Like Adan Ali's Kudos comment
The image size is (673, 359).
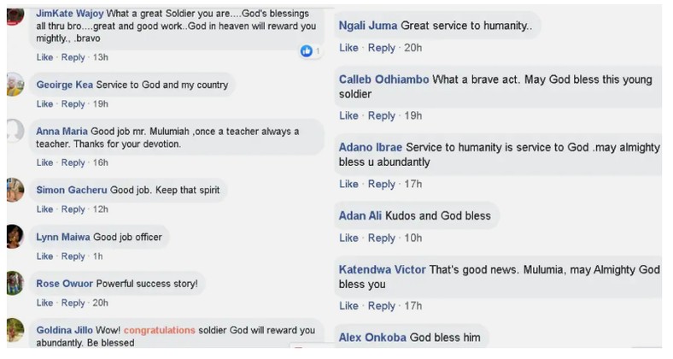(348, 238)
